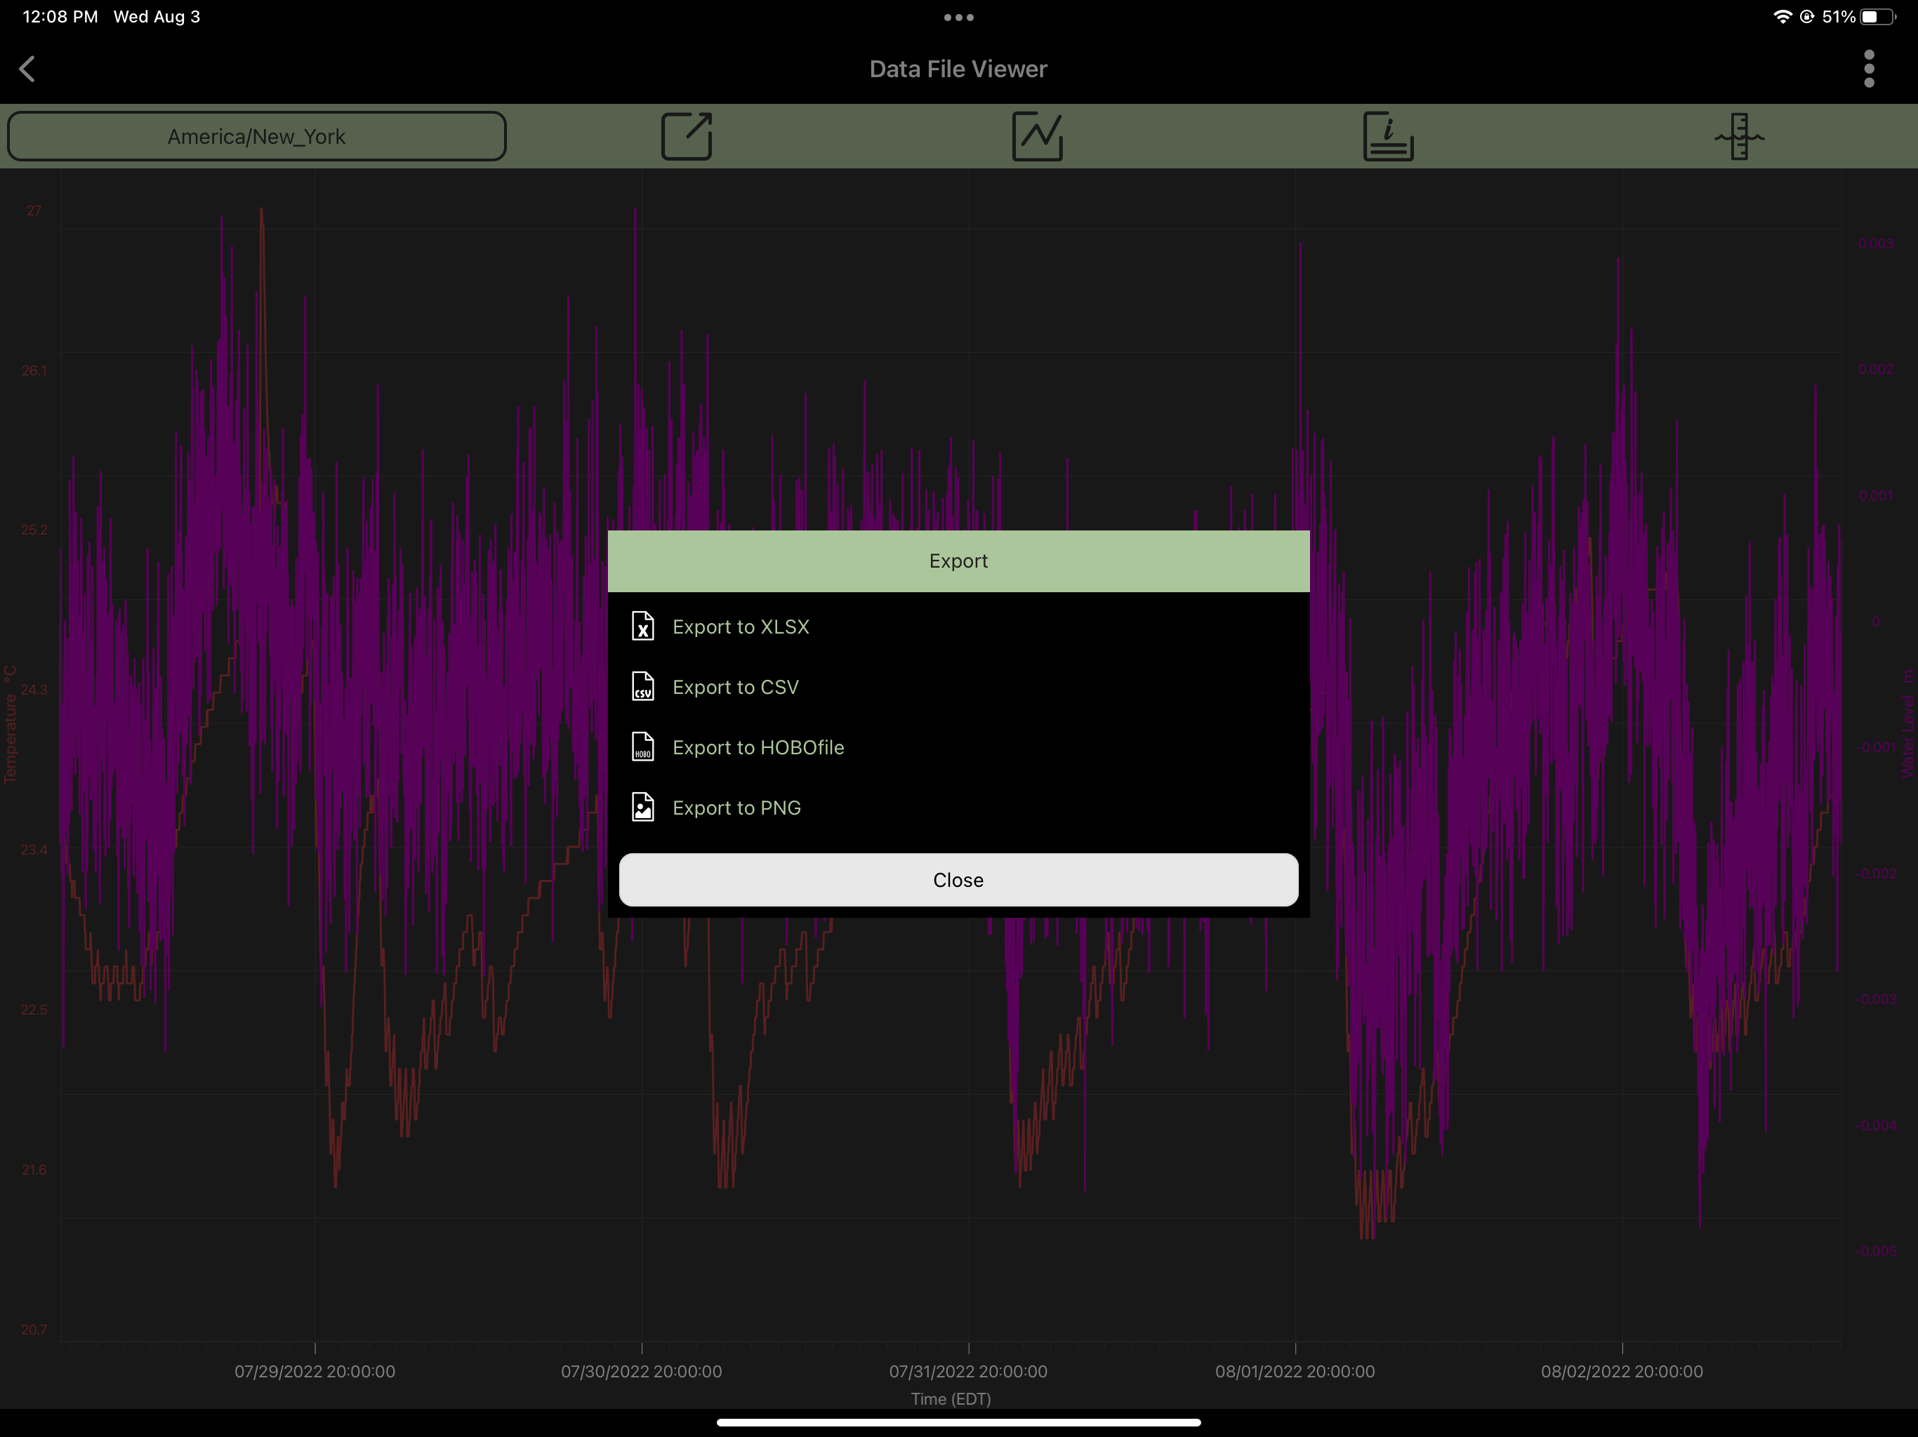Tap the water level assistant icon
Image resolution: width=1918 pixels, height=1437 pixels.
point(1738,136)
